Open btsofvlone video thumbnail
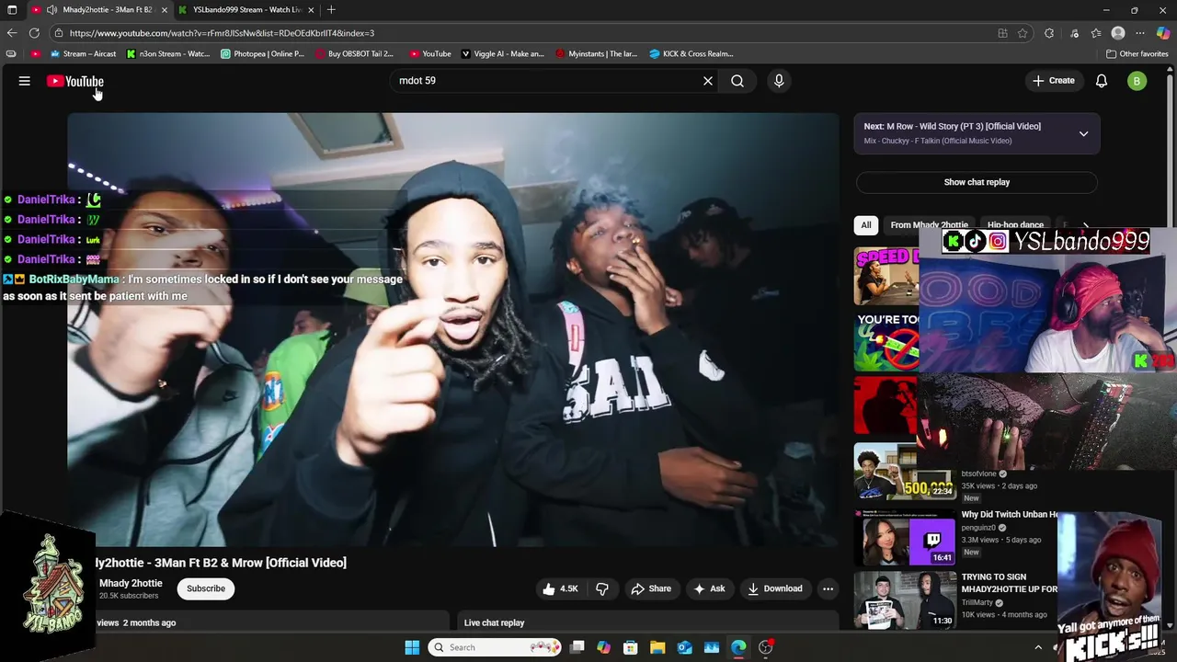 (905, 471)
